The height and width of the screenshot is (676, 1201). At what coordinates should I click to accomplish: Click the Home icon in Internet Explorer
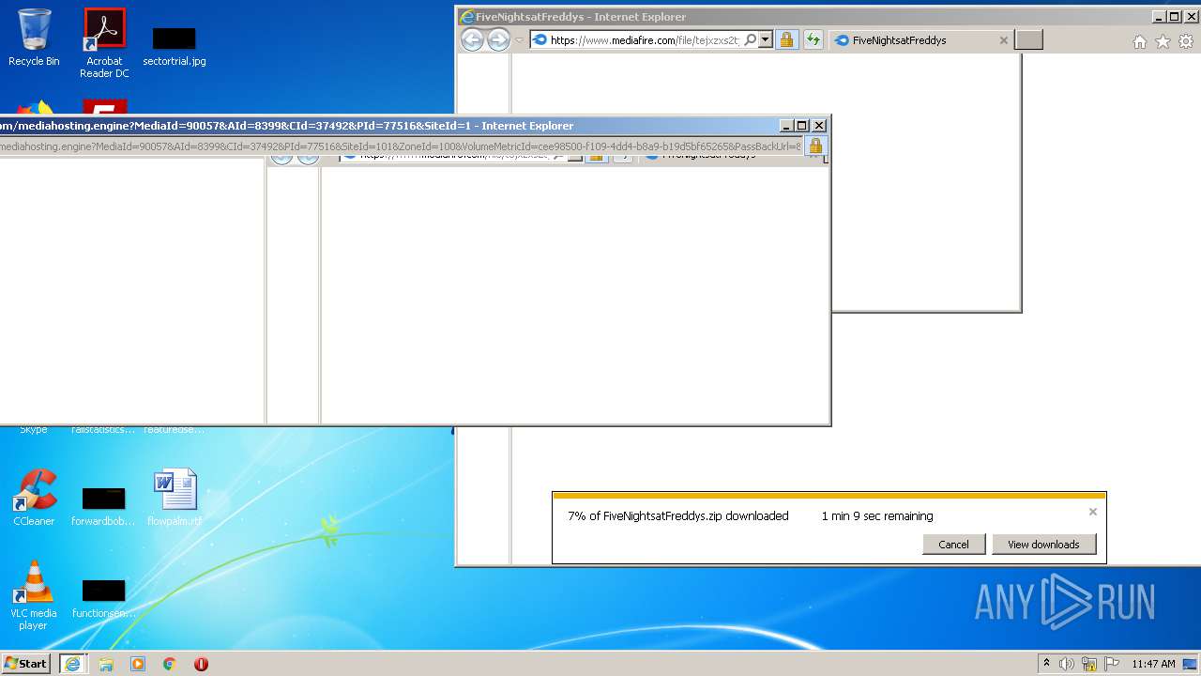(1139, 41)
